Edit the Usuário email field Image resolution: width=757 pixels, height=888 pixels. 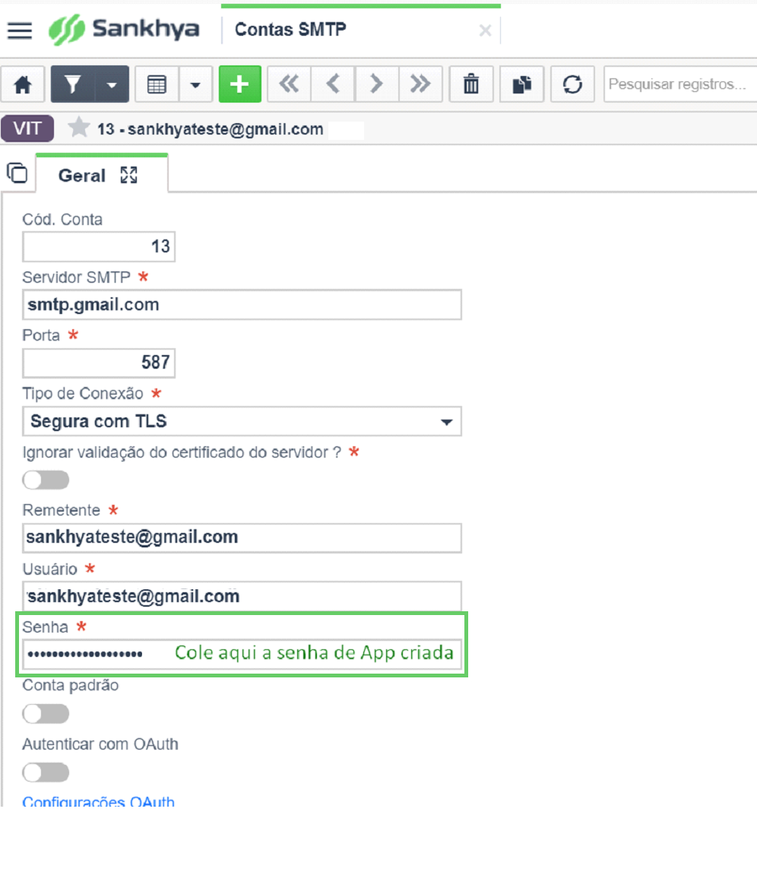pyautogui.click(x=242, y=596)
